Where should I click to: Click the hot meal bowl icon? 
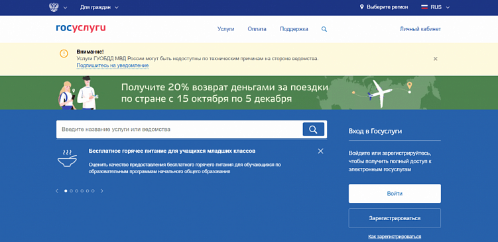67,159
